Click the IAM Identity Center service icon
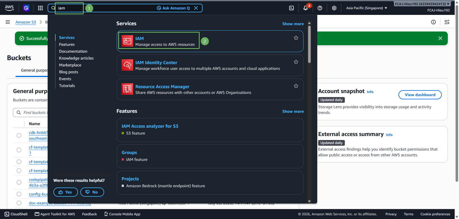The width and height of the screenshot is (459, 219). pyautogui.click(x=127, y=65)
